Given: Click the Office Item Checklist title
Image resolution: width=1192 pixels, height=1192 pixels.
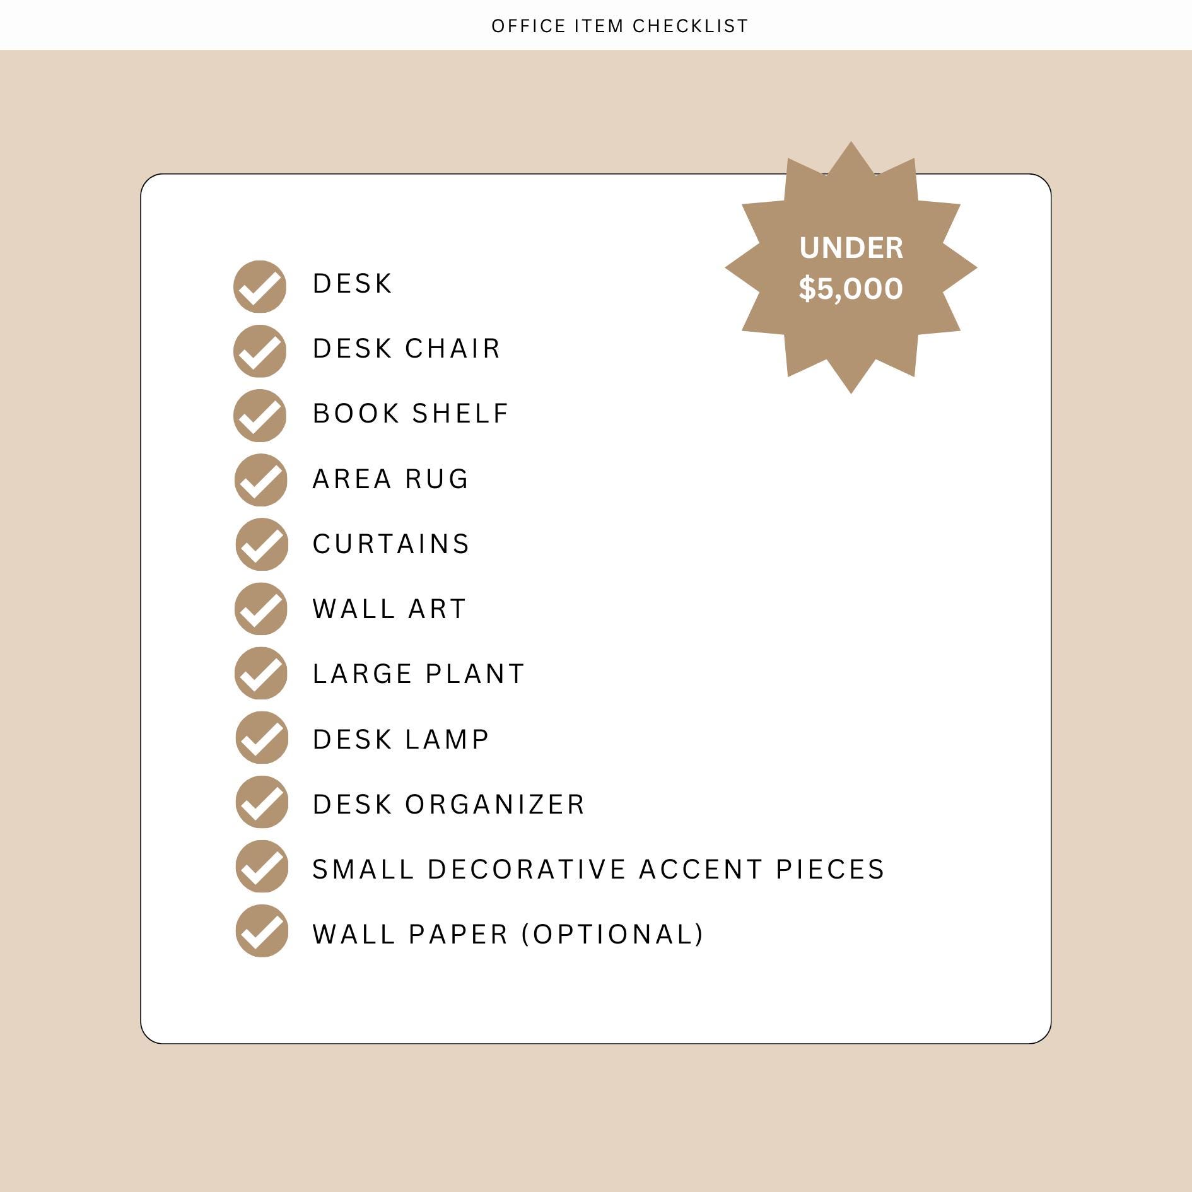Looking at the screenshot, I should tap(619, 26).
